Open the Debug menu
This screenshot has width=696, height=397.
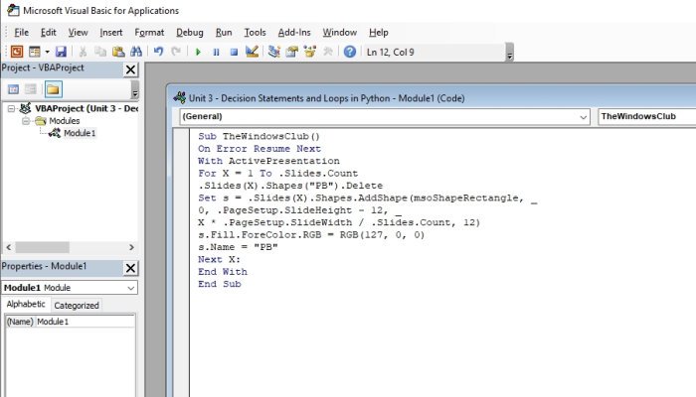click(x=190, y=33)
